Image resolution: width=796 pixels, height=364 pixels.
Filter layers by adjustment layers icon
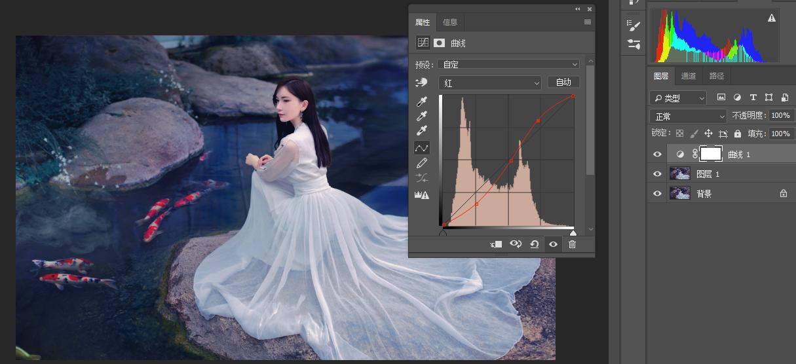[737, 98]
